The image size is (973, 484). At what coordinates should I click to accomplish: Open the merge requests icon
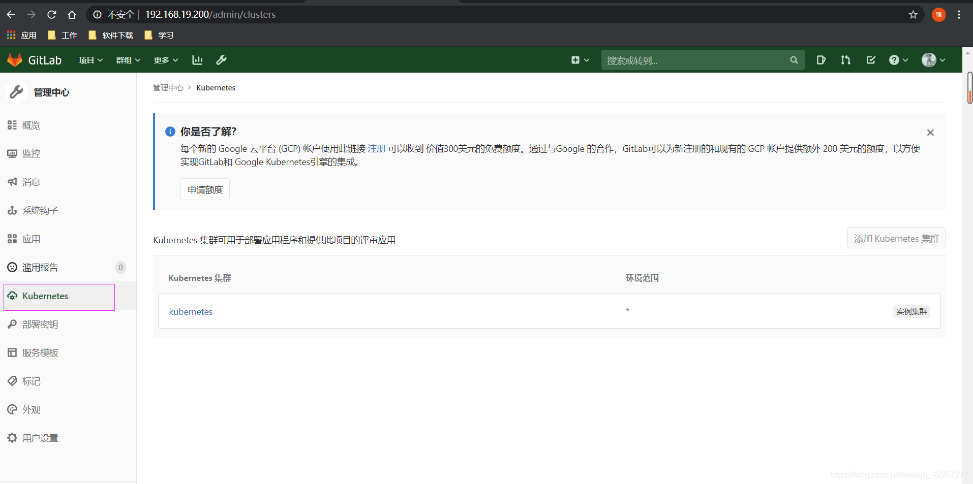coord(845,60)
